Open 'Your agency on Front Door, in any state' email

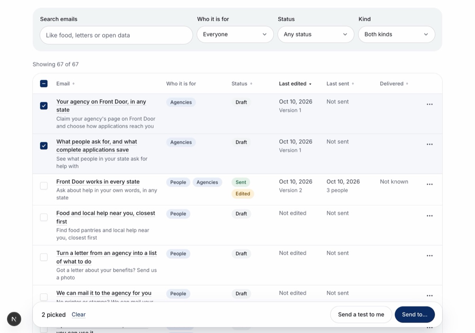click(x=101, y=106)
